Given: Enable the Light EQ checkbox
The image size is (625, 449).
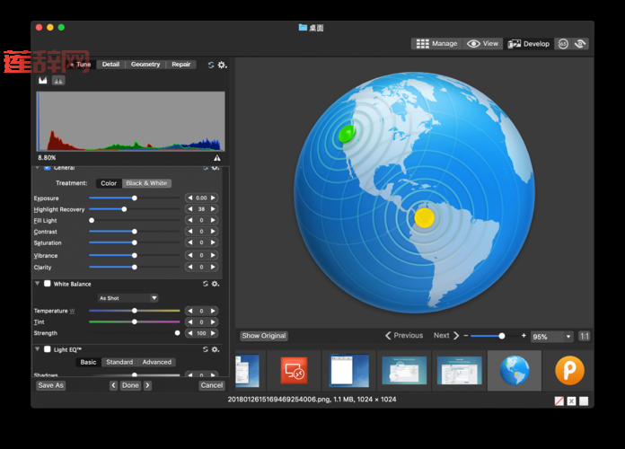Looking at the screenshot, I should (48, 349).
